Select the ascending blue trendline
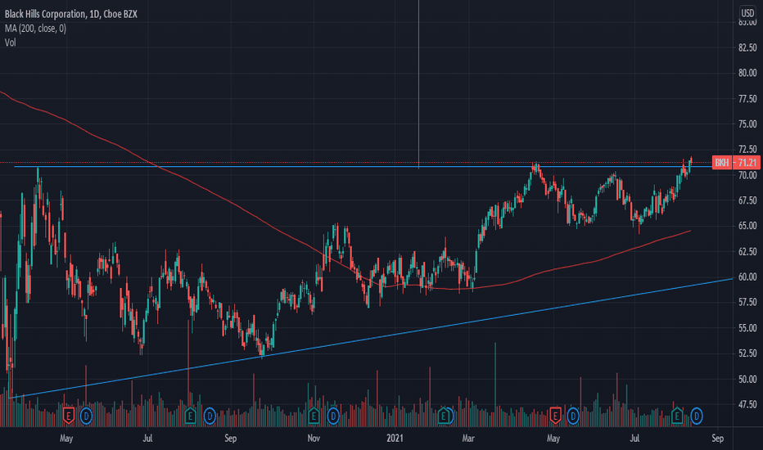 coord(370,340)
